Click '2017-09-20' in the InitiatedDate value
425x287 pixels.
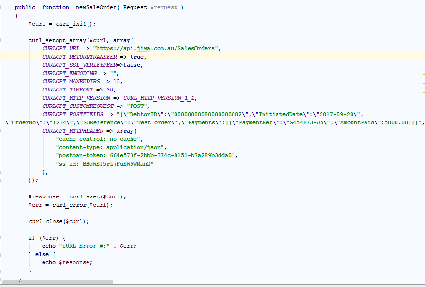click(337, 114)
